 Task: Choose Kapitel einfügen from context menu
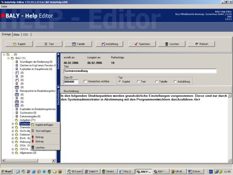coord(44,125)
